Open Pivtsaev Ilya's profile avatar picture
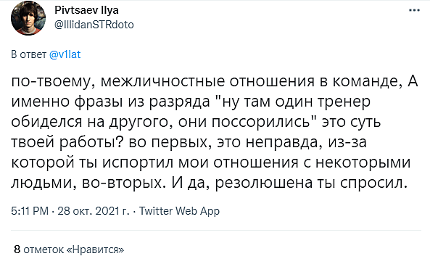Screen dimensions: 430x264 click(x=28, y=18)
